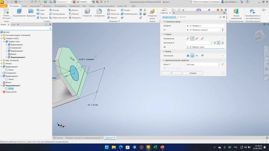Open the Эскиз ribbon tab
This screenshot has width=269, height=151.
[25, 6]
